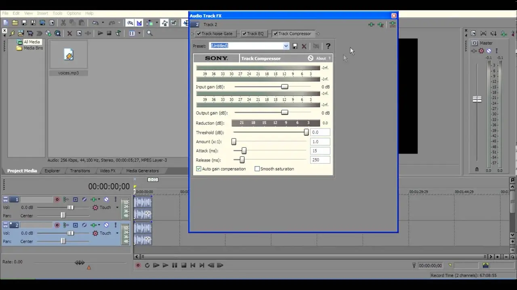Toggle Automatic Crossfades toolbar icon
The width and height of the screenshot is (517, 290).
click(139, 23)
